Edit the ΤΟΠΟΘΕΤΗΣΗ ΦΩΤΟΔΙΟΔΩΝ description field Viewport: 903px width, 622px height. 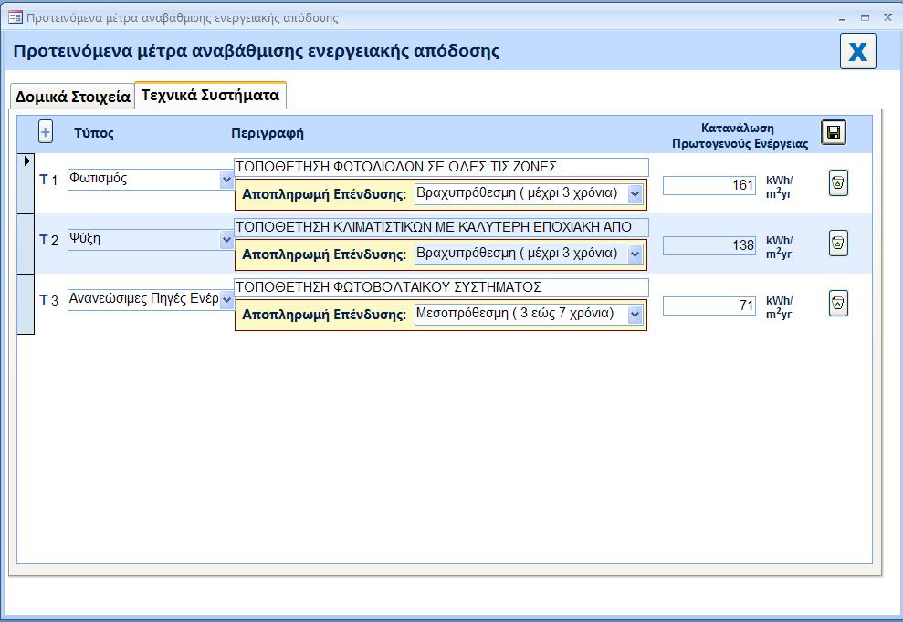point(441,168)
